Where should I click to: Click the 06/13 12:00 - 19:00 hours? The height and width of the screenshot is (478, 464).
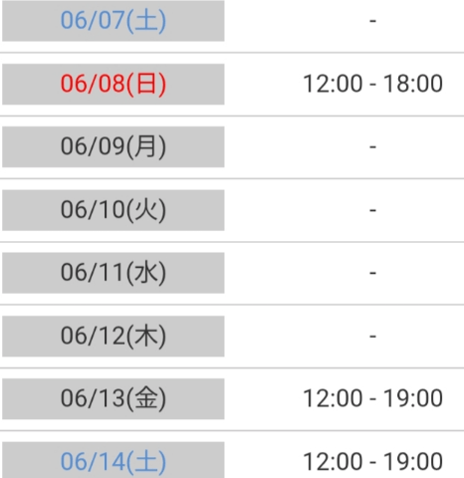coord(372,398)
